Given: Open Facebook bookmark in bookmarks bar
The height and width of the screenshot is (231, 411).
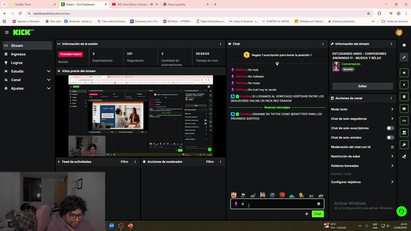Looking at the screenshot, I should coord(79,21).
